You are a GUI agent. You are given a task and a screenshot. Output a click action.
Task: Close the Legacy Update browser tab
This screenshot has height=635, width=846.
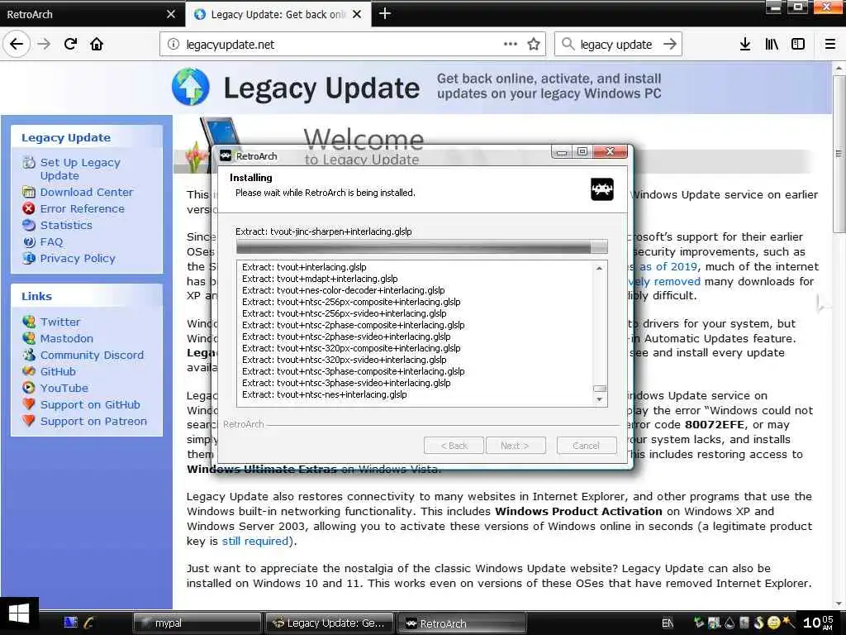pos(357,14)
